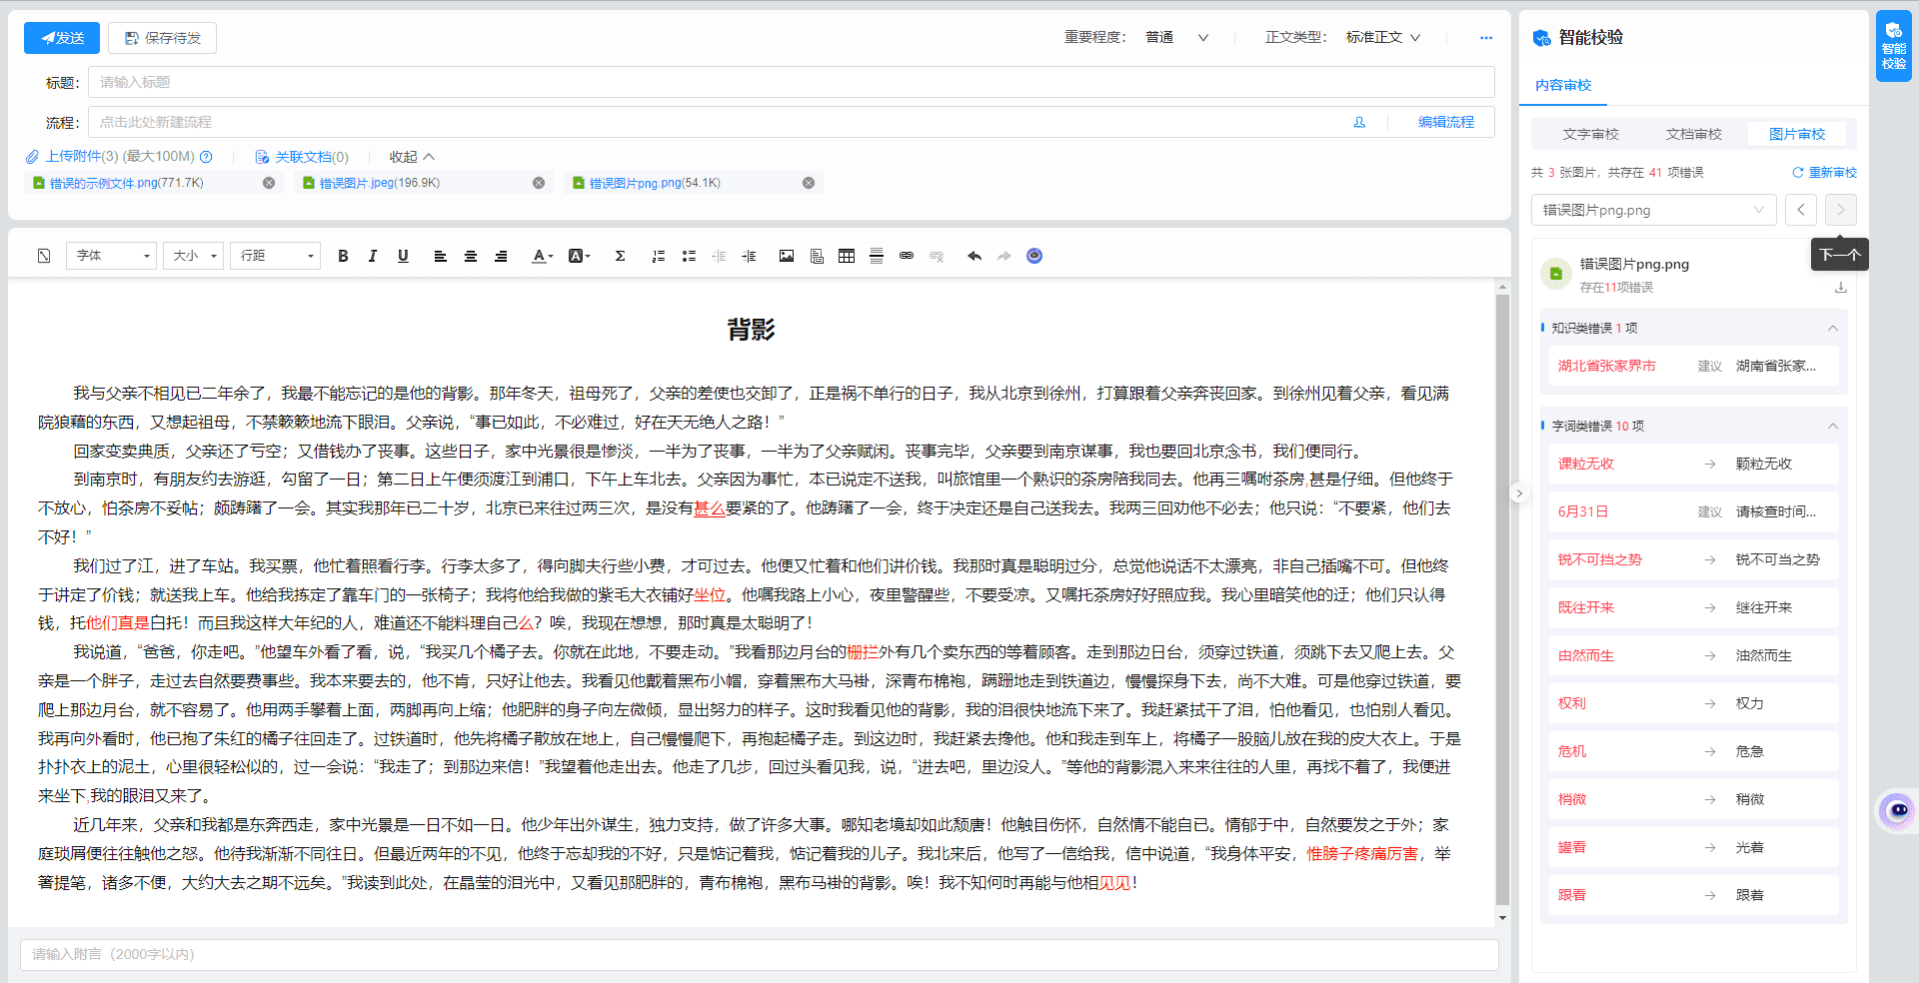Open the 行距 line spacing dropdown
This screenshot has height=983, width=1919.
(x=275, y=256)
